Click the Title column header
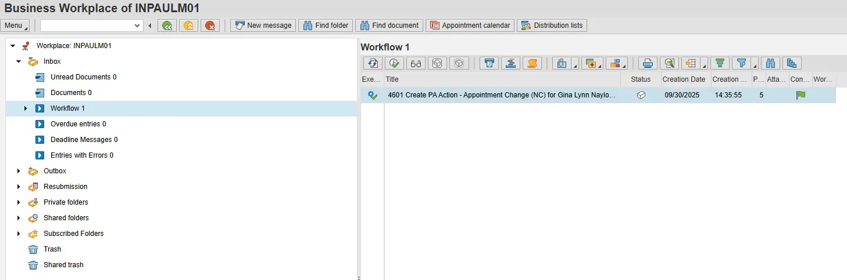 [502, 79]
